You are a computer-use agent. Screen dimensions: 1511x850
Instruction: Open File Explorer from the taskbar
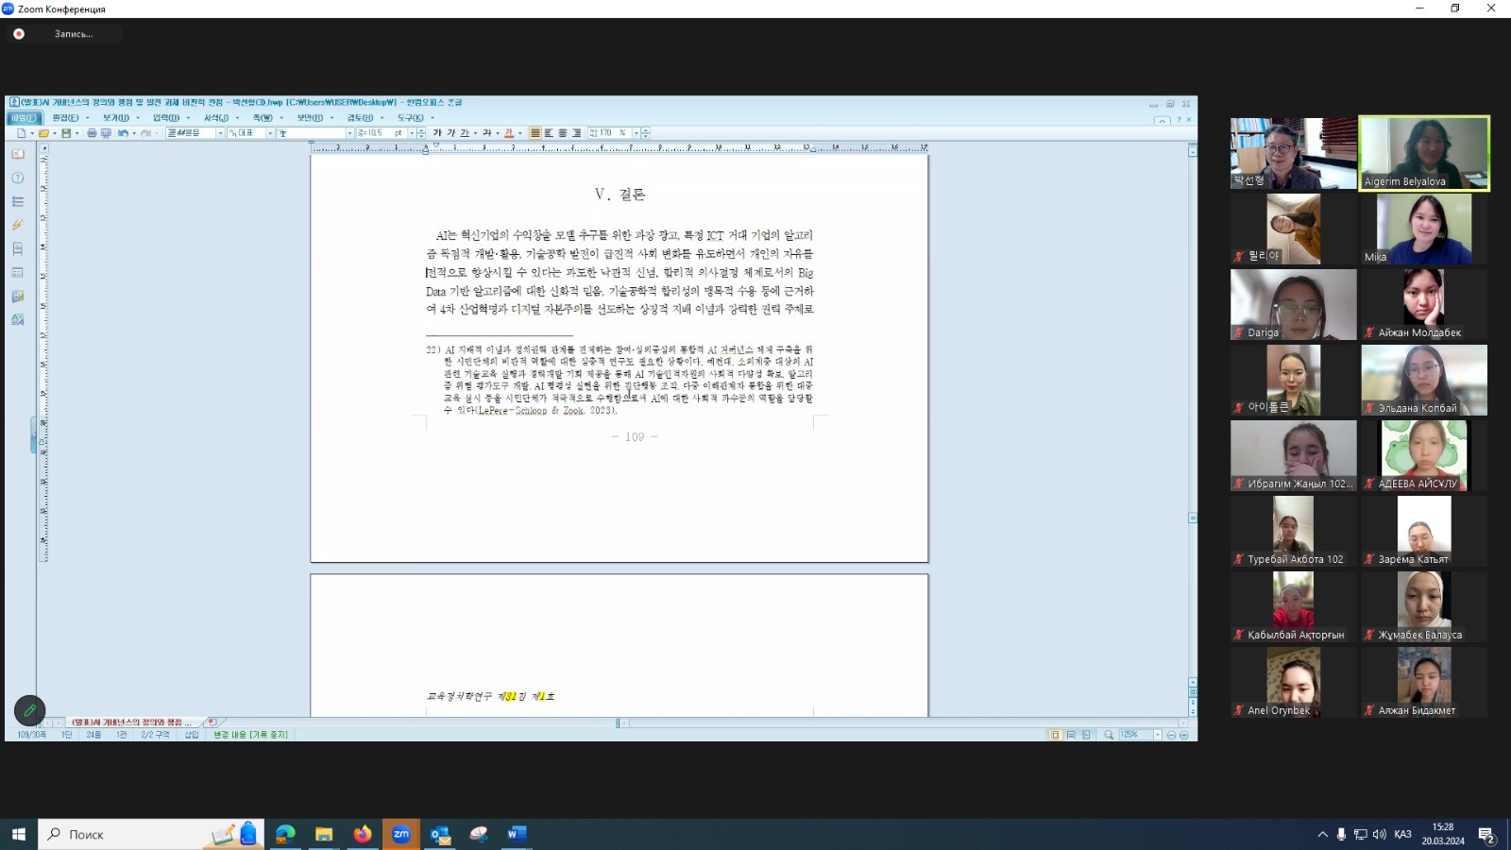pos(324,834)
